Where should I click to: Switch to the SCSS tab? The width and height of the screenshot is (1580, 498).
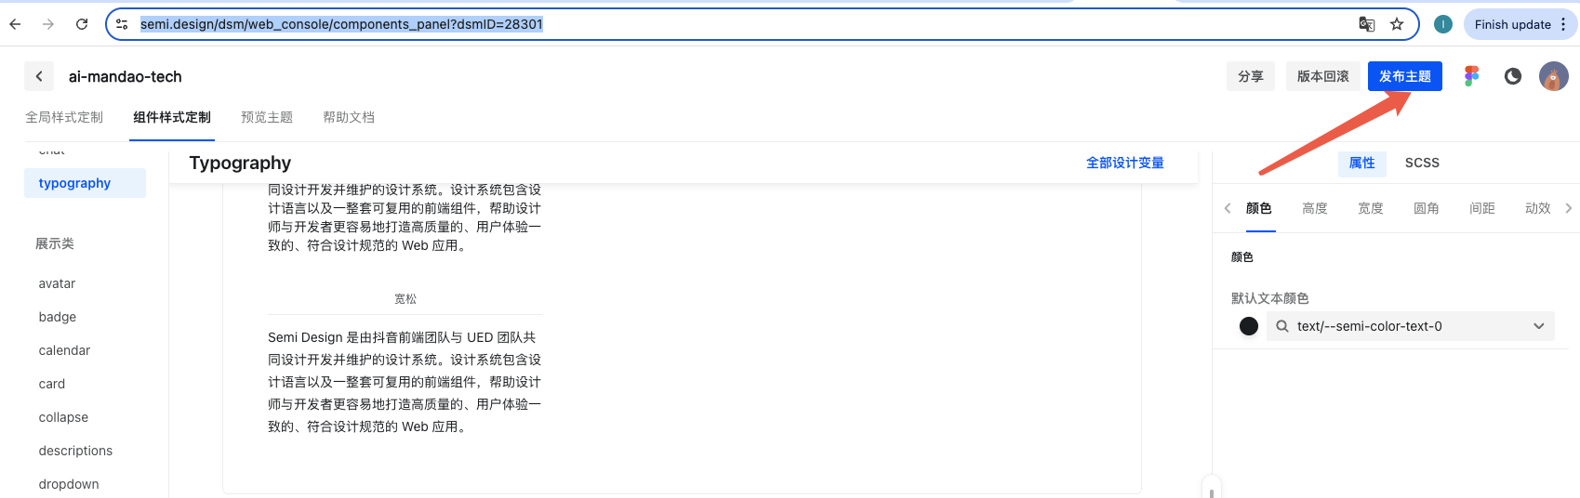pos(1422,163)
